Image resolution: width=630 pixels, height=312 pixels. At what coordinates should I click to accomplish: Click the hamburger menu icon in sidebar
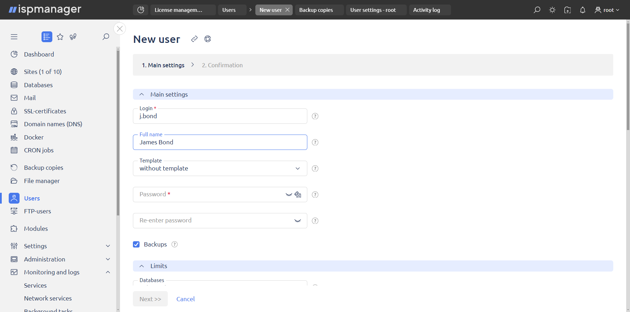coord(14,37)
